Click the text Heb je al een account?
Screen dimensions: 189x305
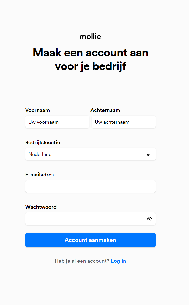click(82, 261)
